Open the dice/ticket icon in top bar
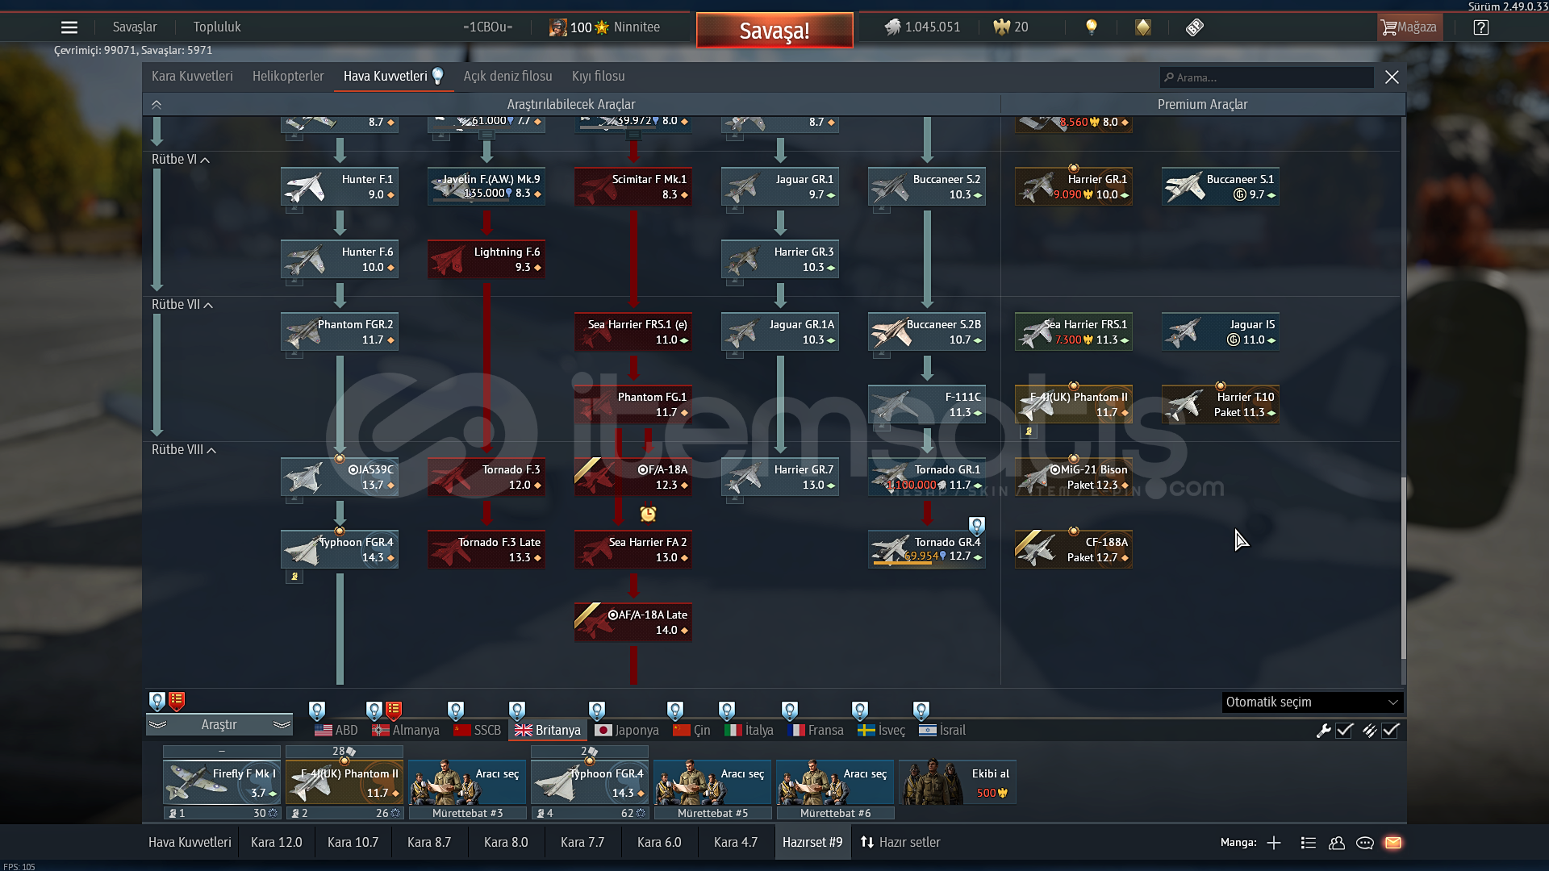This screenshot has height=871, width=1549. pyautogui.click(x=1195, y=27)
